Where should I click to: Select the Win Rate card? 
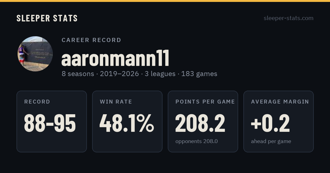127,121
